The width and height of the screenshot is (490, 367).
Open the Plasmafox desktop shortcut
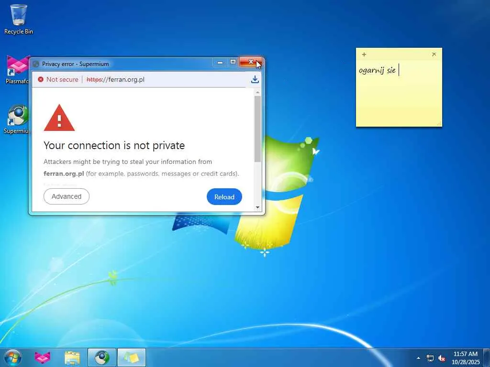pyautogui.click(x=17, y=69)
